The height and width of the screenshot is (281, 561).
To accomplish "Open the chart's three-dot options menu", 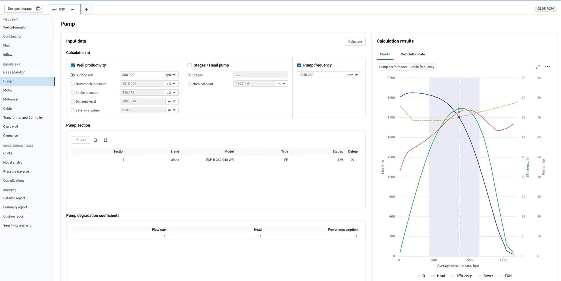I will click(x=547, y=67).
